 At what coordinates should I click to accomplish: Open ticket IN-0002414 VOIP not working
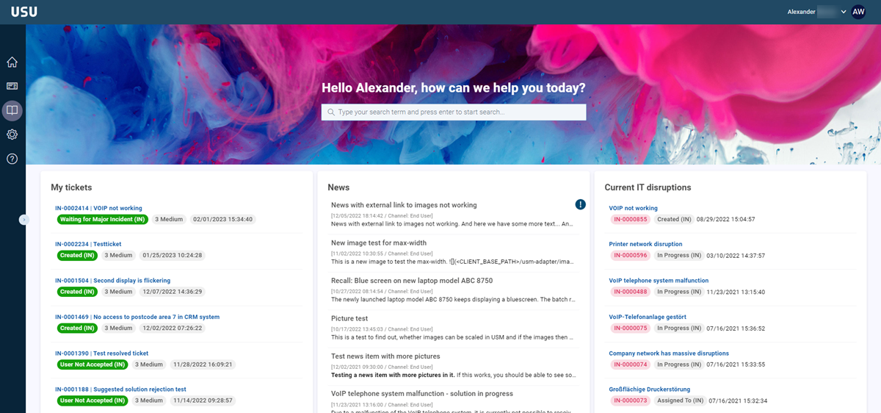[98, 208]
